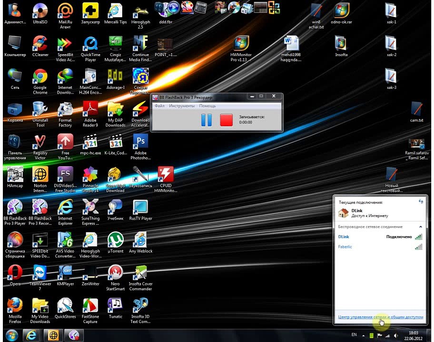The width and height of the screenshot is (434, 342).
Task: Select the Pinnacle Studio 14 desktop icon
Action: pyautogui.click(x=90, y=180)
